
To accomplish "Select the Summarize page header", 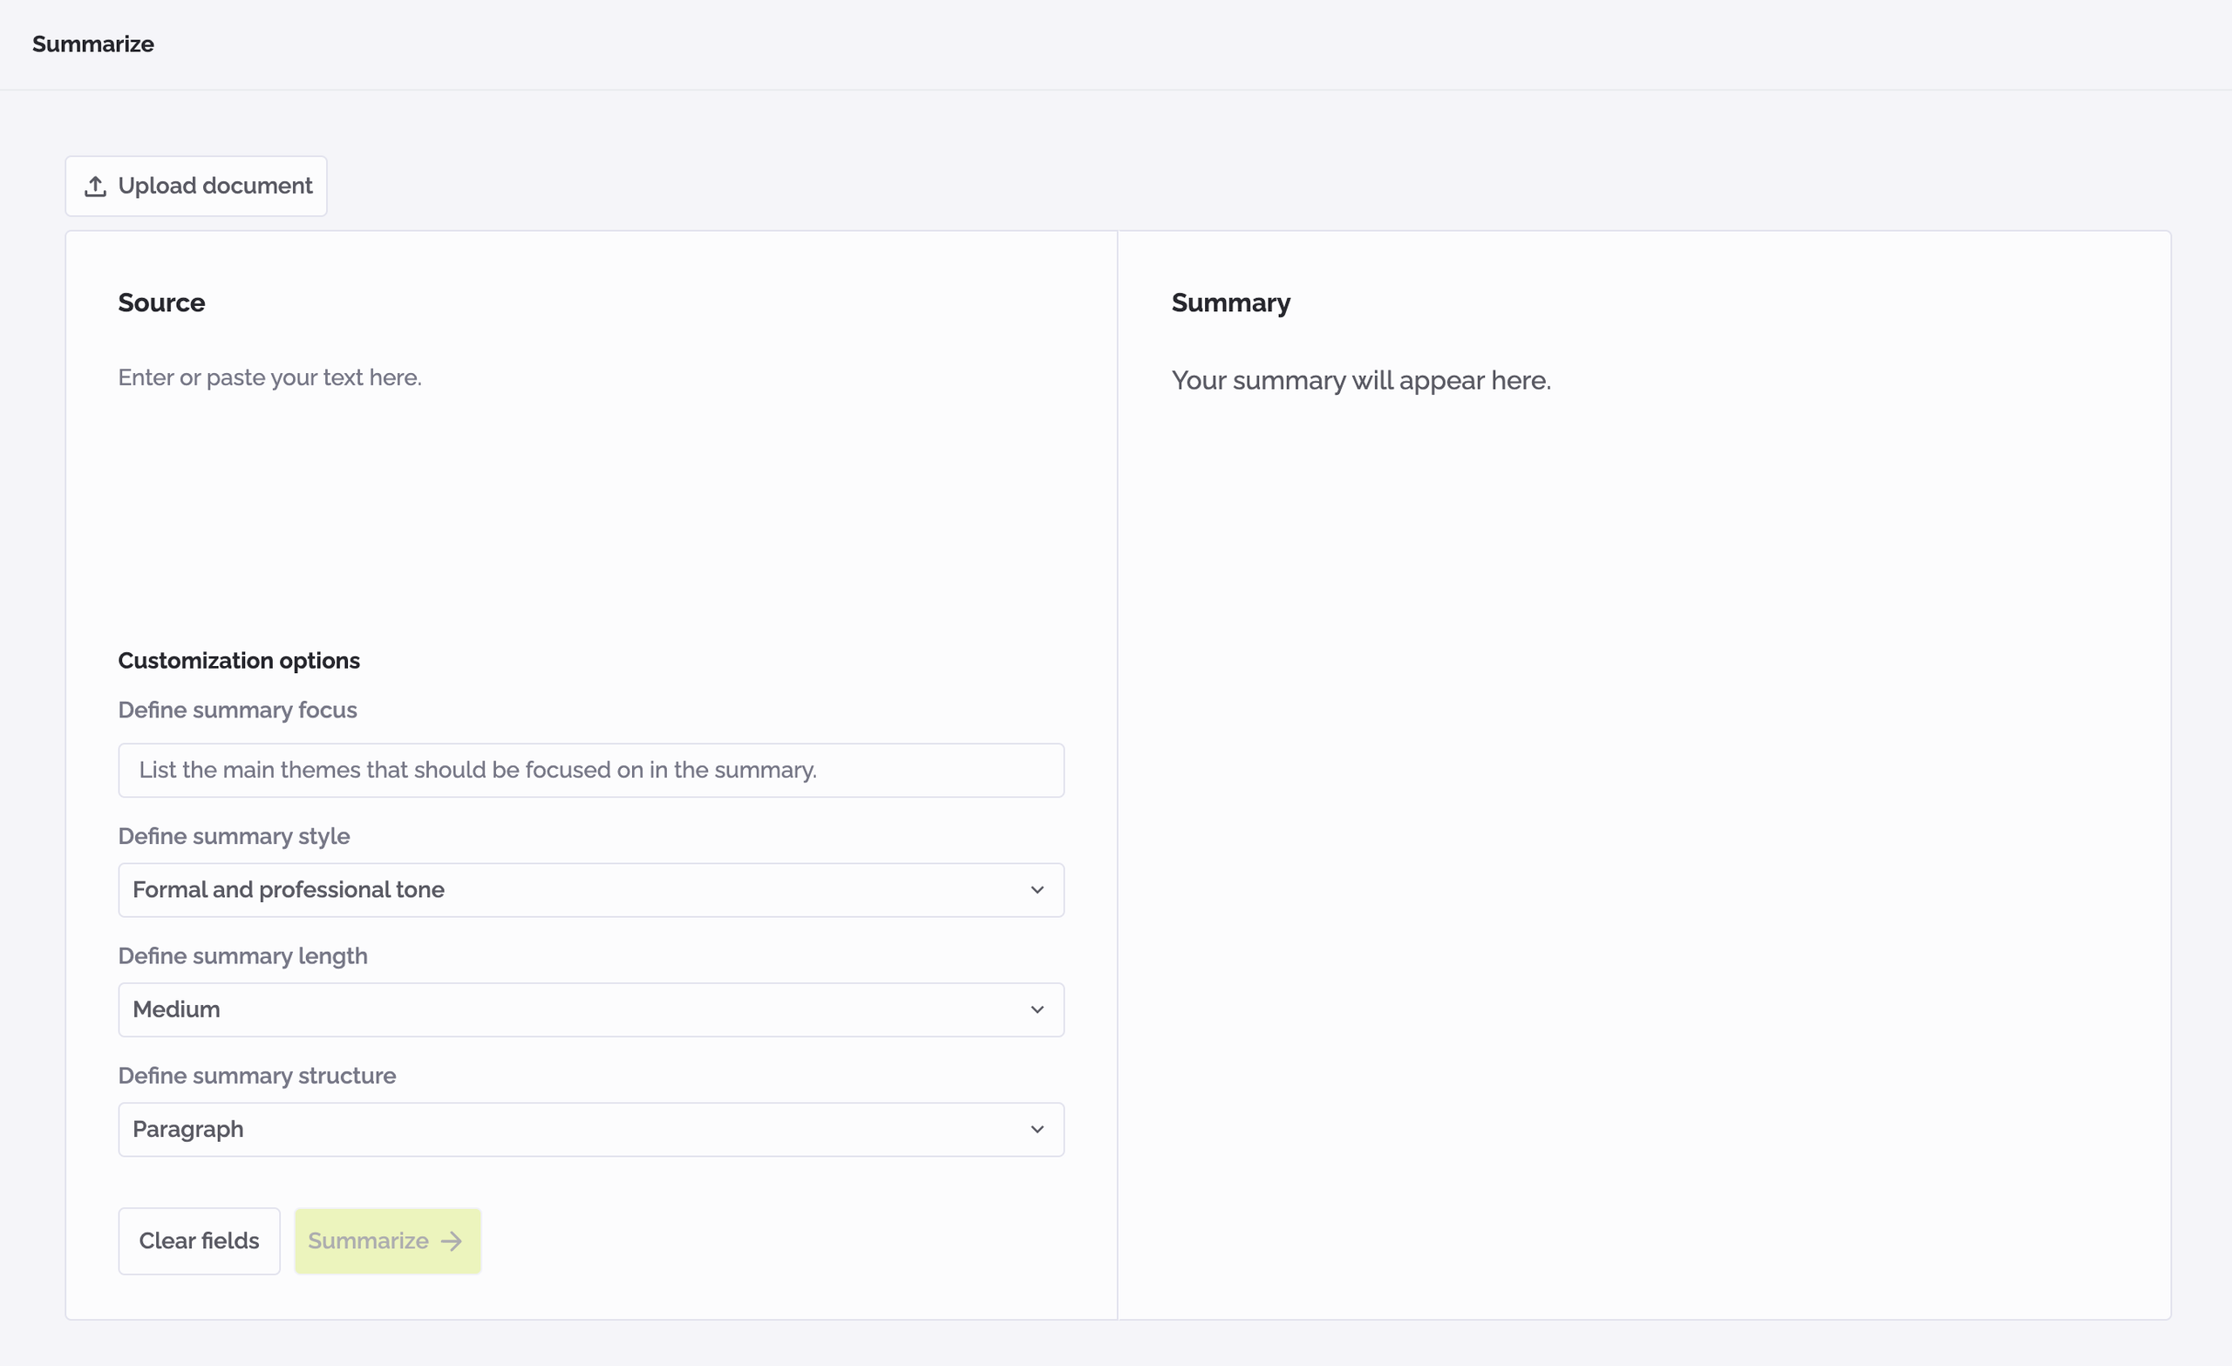I will [92, 43].
